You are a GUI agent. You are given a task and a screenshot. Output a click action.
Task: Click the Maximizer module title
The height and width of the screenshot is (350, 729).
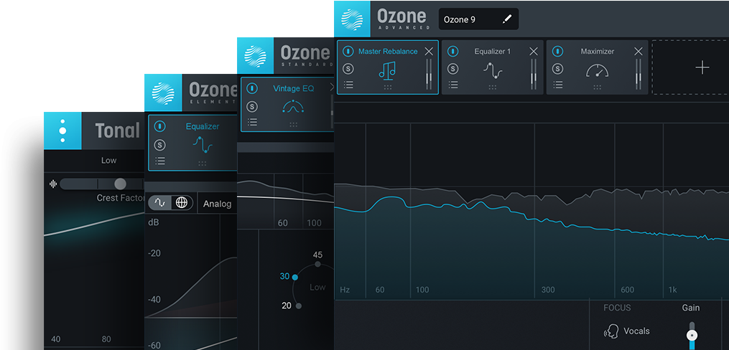pyautogui.click(x=598, y=51)
